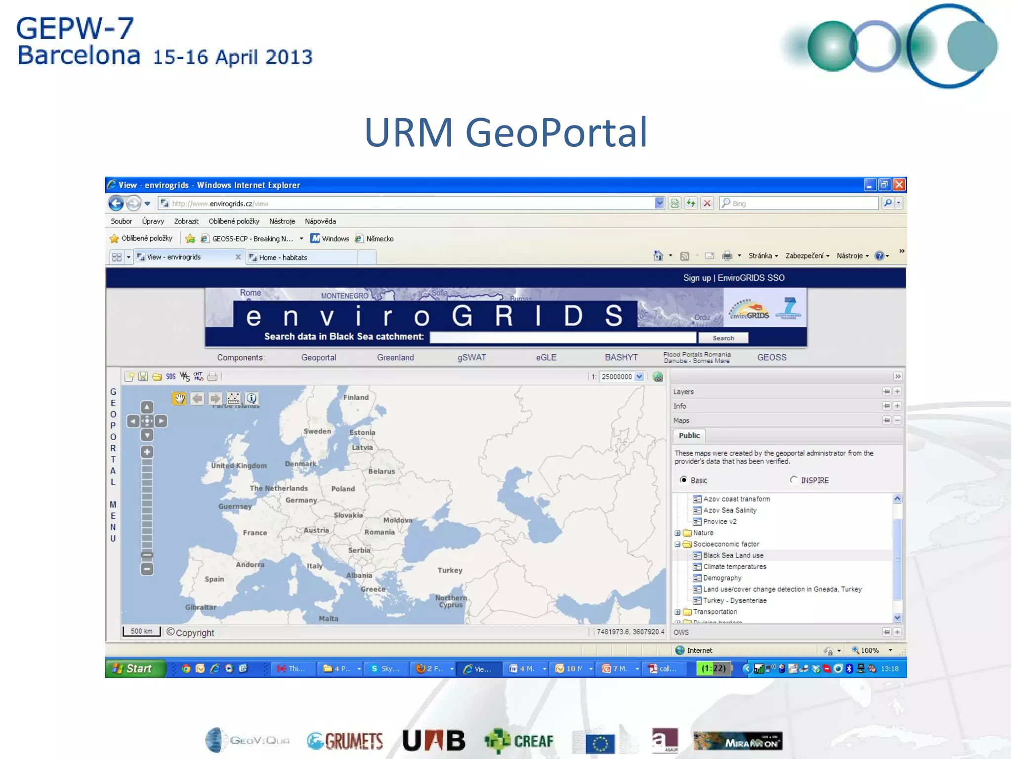Click the browser refresh icon
Screen dimensions: 1012x759
pyautogui.click(x=691, y=203)
